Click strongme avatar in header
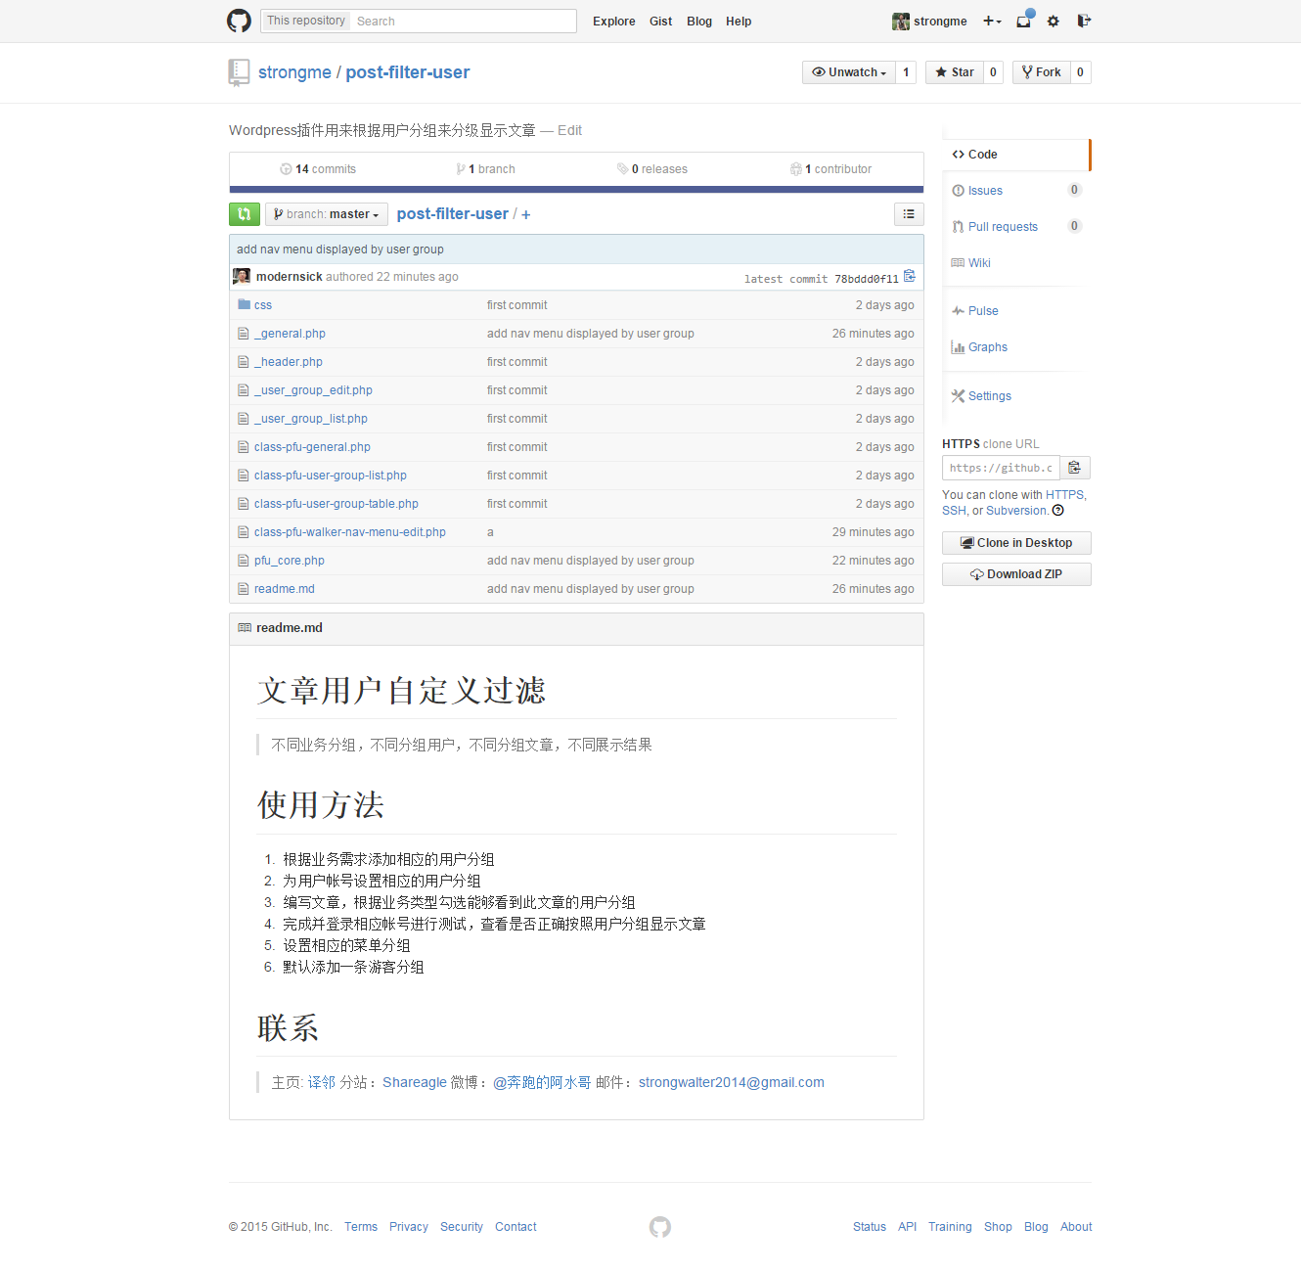Viewport: 1301px width, 1270px height. [x=901, y=22]
